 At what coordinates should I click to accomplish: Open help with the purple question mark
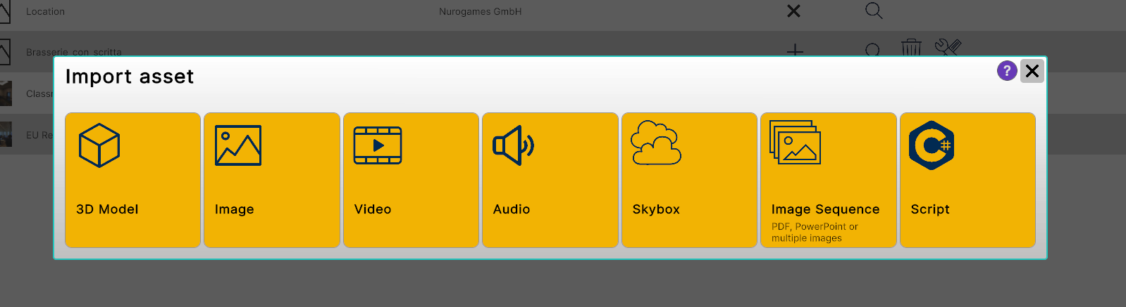click(1007, 71)
